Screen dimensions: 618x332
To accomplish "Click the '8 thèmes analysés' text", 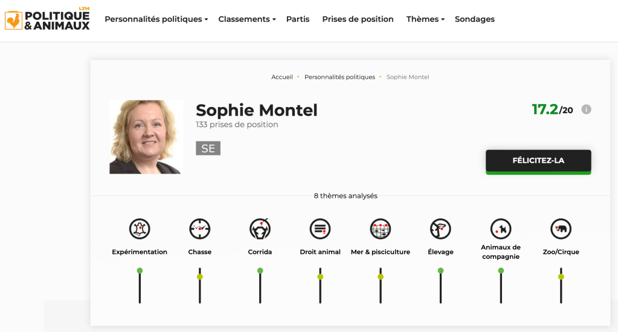I will [346, 196].
